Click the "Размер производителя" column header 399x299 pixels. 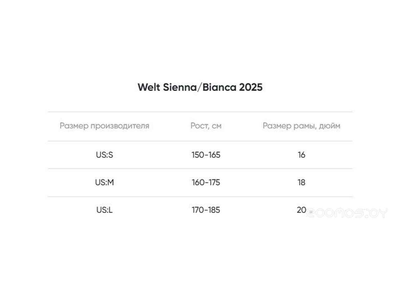[104, 126]
